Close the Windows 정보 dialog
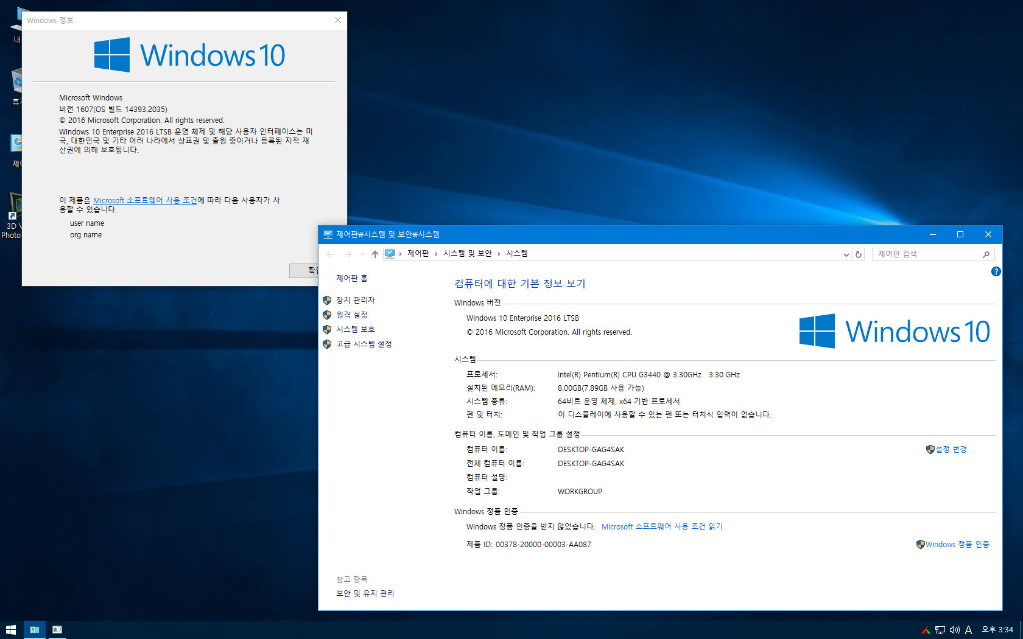Screen dimensions: 1023x639 338,20
